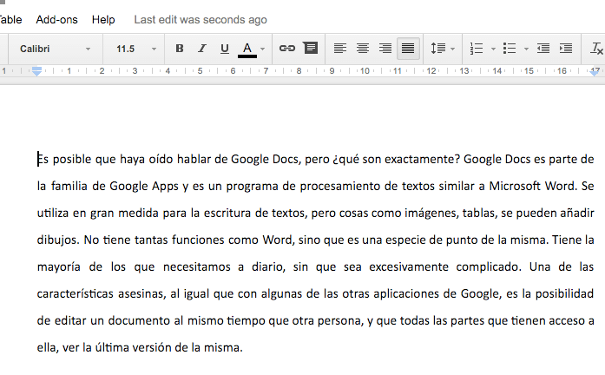605x375 pixels.
Task: Expand the text color dropdown arrow
Action: (263, 49)
